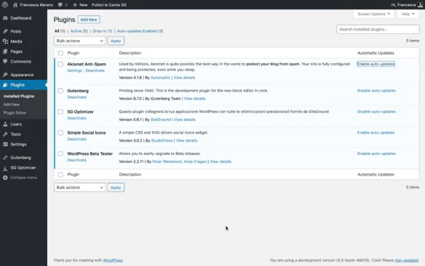Toggle the select-all checkbox in table header

(x=60, y=53)
